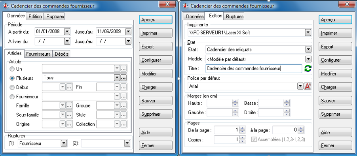Image resolution: width=357 pixels, height=156 pixels.
Task: Select the Plusieurs radio button
Action: [x=12, y=78]
